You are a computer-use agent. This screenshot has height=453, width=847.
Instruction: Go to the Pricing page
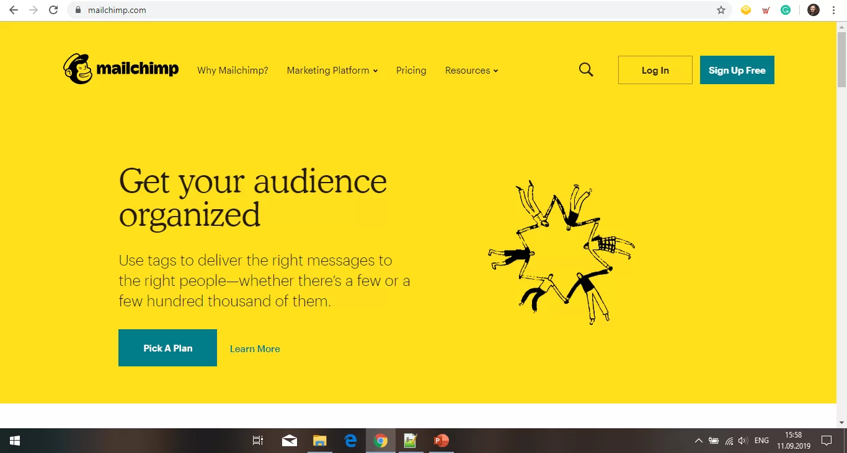tap(411, 71)
